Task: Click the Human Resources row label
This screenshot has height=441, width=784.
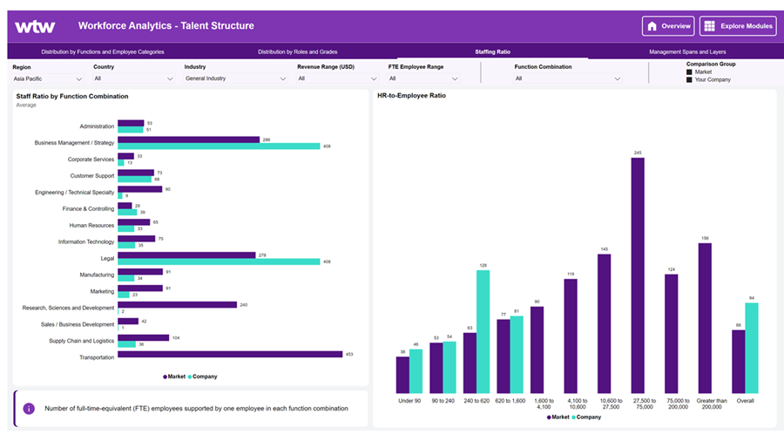Action: [x=91, y=226]
